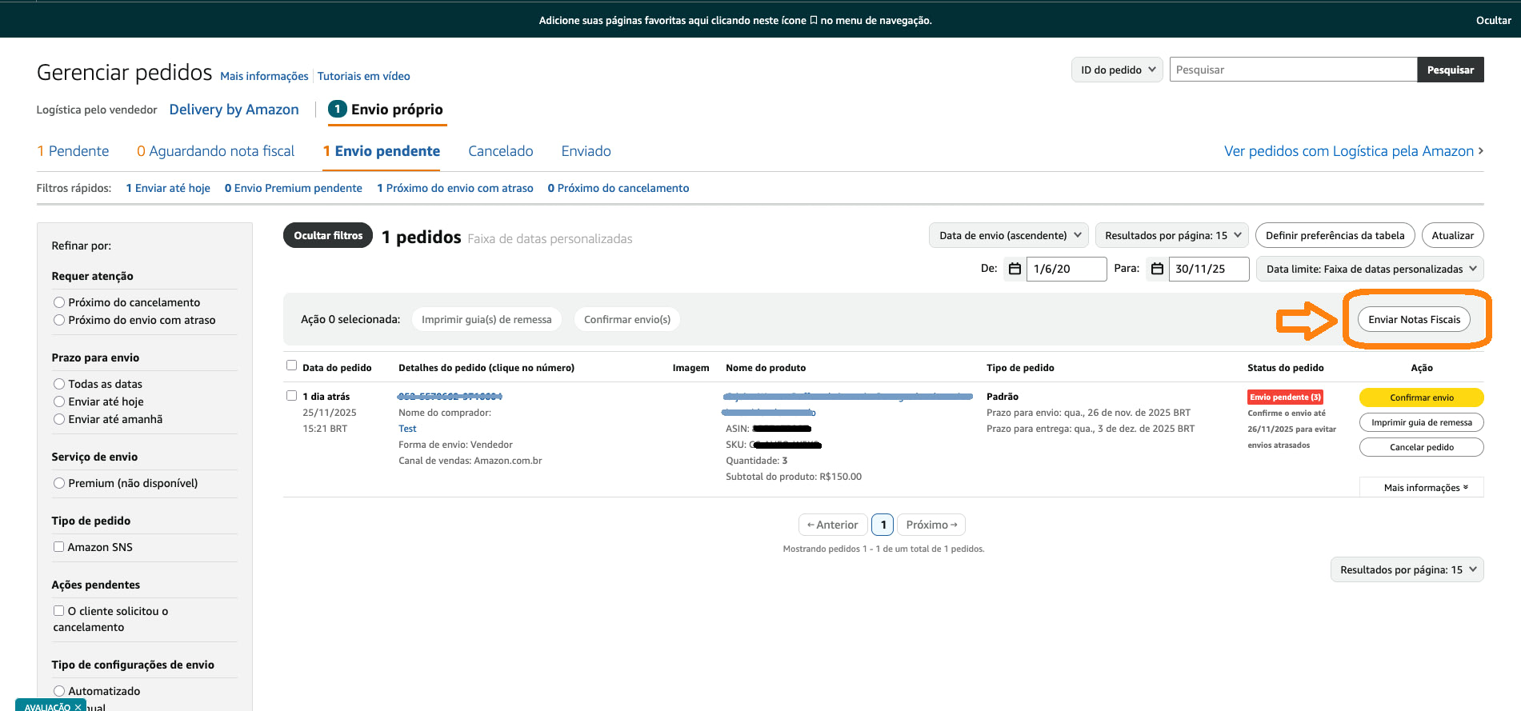Viewport: 1521px width, 711px height.
Task: Open the Pendente orders tab
Action: (73, 151)
